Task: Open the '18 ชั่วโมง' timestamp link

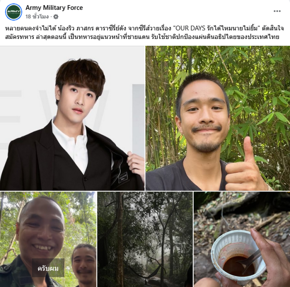Action: pyautogui.click(x=37, y=17)
